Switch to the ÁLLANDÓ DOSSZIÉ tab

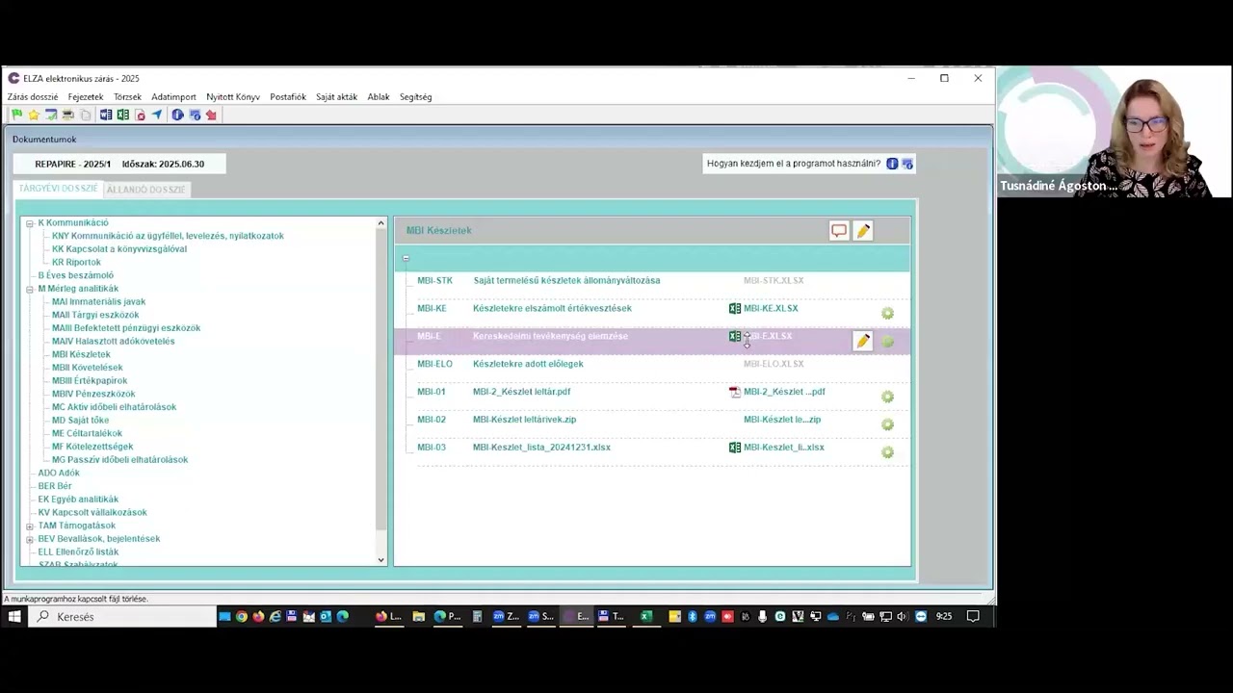(x=146, y=190)
